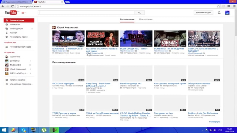Click title Top gamer vs Leo
Image resolution: width=237 pixels, height=133 pixels.
(x=163, y=113)
